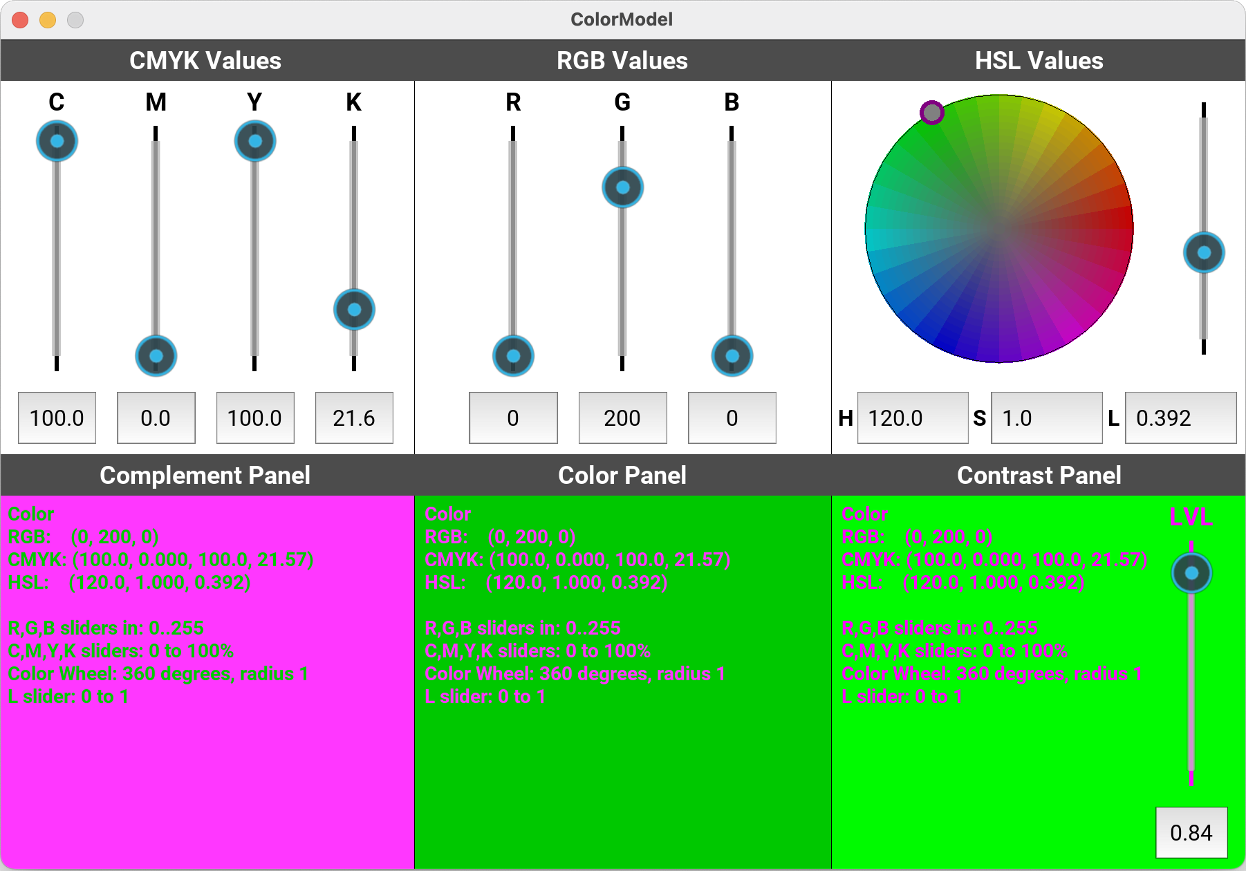Screen dimensions: 1246x871
Task: Click the H hue field showing 120.0
Action: (x=912, y=418)
